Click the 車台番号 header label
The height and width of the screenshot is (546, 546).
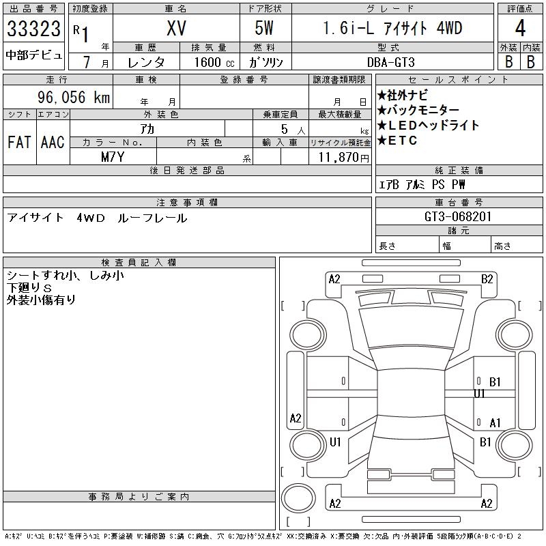(459, 202)
